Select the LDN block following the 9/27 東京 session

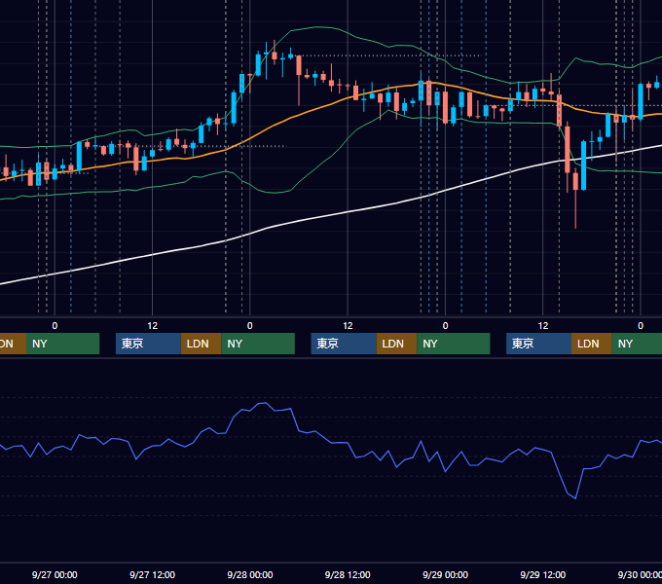click(x=201, y=344)
